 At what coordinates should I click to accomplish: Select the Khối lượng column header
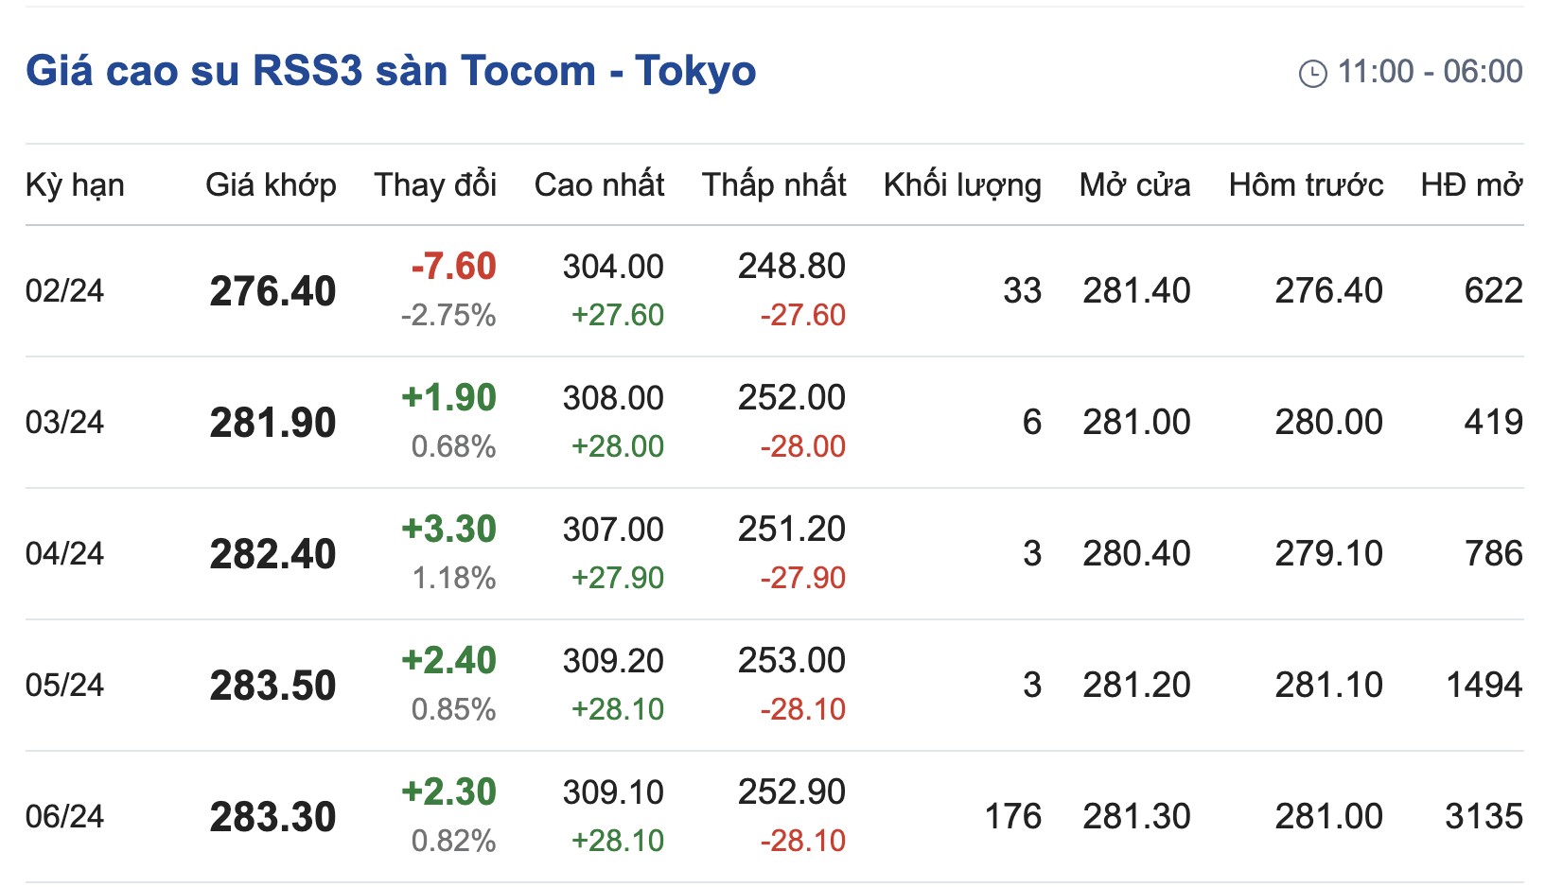(962, 184)
